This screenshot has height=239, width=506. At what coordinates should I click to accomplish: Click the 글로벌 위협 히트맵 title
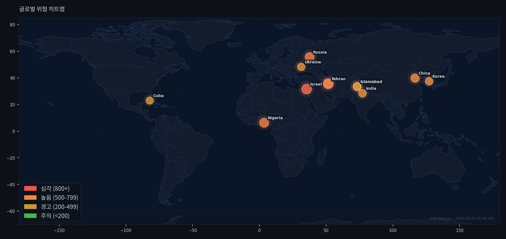pos(42,9)
